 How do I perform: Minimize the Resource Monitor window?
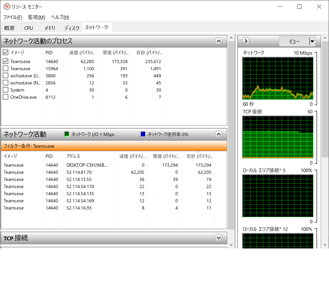(x=280, y=6)
